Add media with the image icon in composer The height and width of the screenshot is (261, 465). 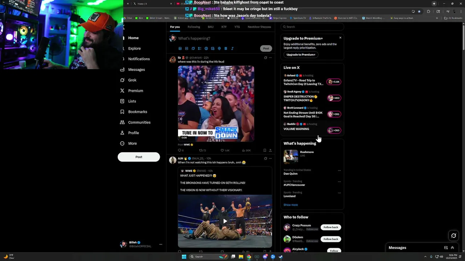[180, 49]
